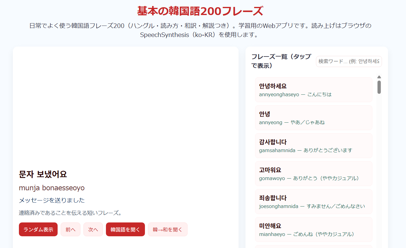
Task: Click the phrase list scrollbar thumb
Action: 379,87
